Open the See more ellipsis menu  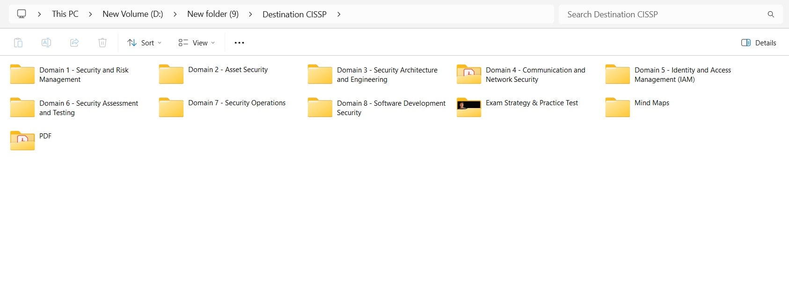click(239, 43)
